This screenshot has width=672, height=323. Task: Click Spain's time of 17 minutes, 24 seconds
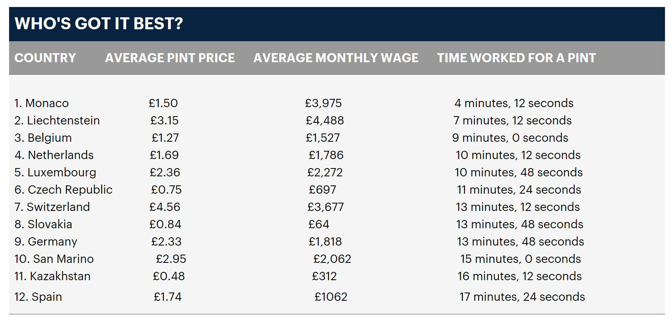point(522,297)
